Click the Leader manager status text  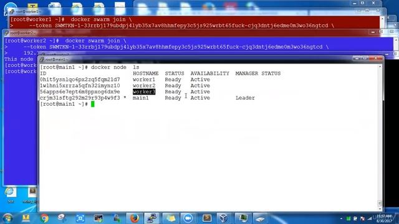point(245,98)
